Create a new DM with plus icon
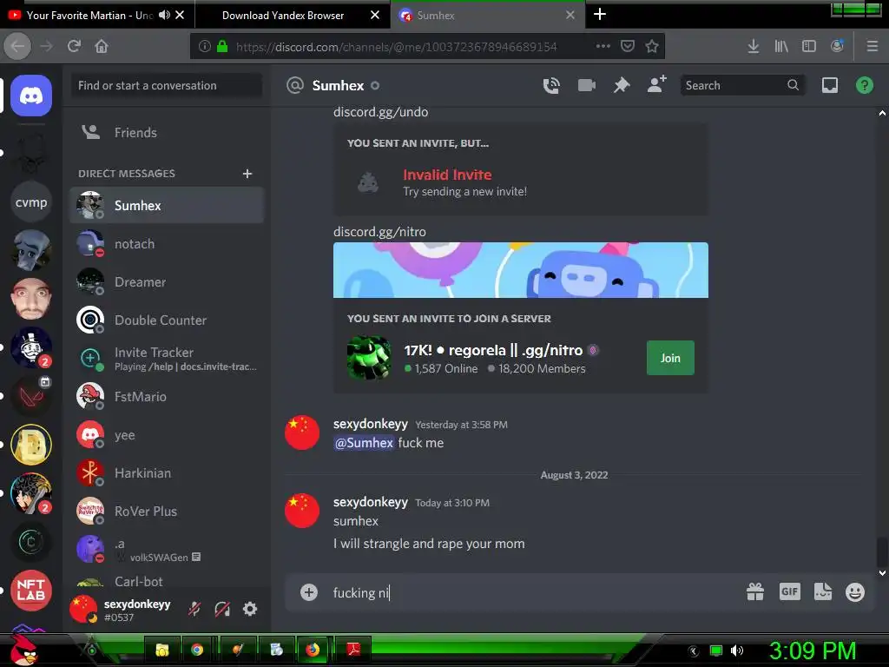 click(x=247, y=174)
